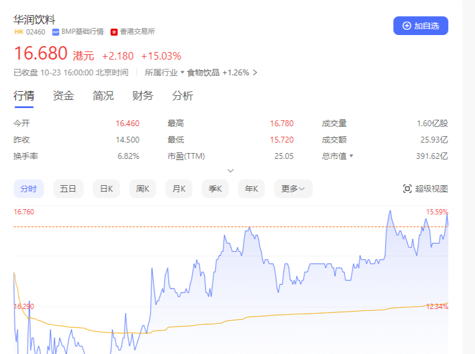Screen dimensions: 475x354
Task: Open the 简况 tab
Action: pyautogui.click(x=103, y=96)
